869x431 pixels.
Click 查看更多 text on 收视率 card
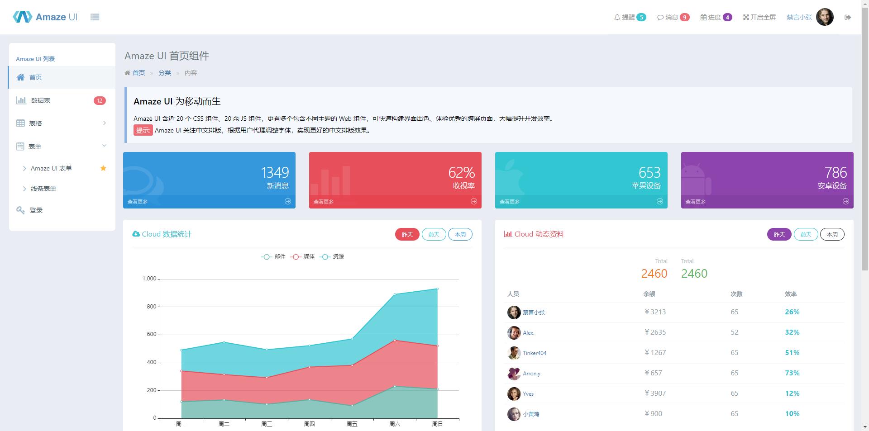(324, 202)
